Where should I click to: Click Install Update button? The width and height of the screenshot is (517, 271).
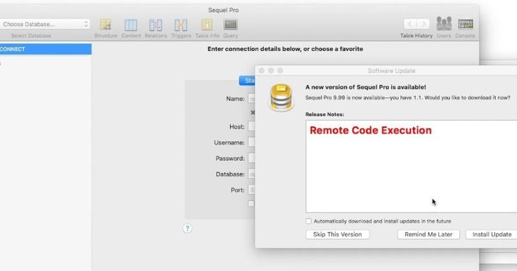point(491,235)
